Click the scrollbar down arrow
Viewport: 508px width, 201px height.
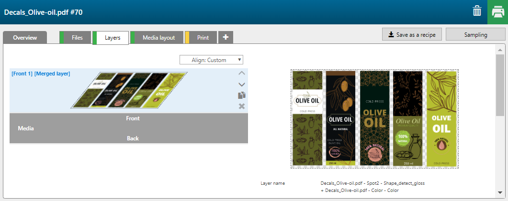coord(500,192)
